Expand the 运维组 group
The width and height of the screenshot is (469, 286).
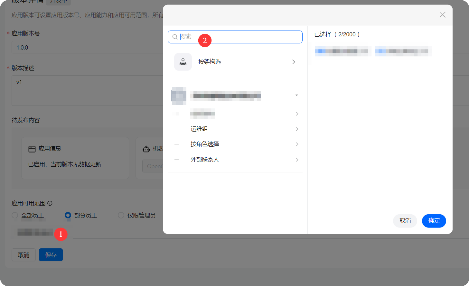tap(297, 129)
